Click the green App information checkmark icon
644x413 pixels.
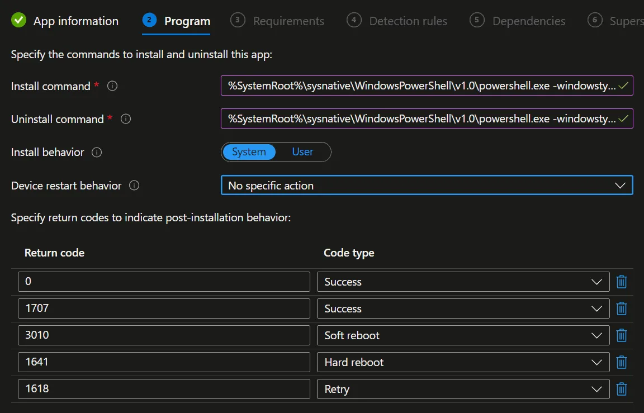(x=18, y=20)
